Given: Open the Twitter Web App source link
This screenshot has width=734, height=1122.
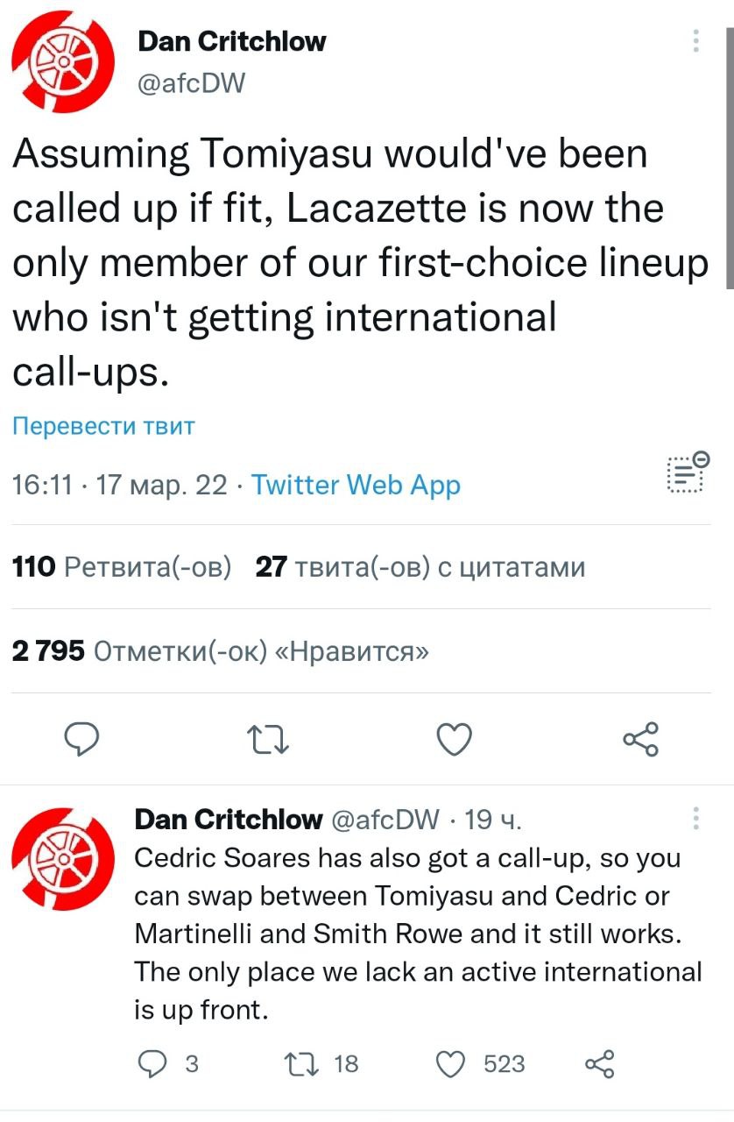Looking at the screenshot, I should (x=356, y=485).
